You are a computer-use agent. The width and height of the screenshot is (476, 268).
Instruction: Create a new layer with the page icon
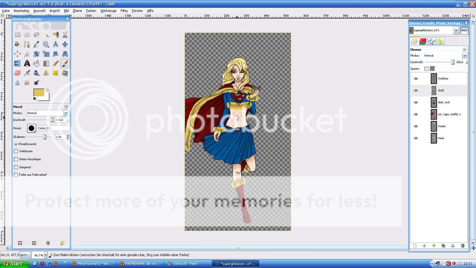coord(415,246)
